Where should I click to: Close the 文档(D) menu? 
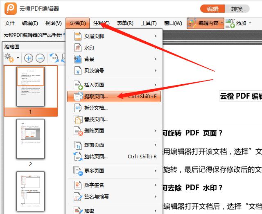77,23
